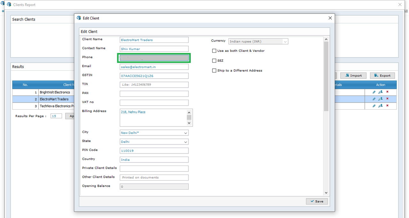Close the Edit Client dialog
The height and width of the screenshot is (218, 409).
[x=330, y=18]
